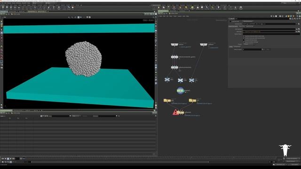The width and height of the screenshot is (301, 169).
Task: Click the Camera tool in lights shelf
Action: tap(154, 8)
